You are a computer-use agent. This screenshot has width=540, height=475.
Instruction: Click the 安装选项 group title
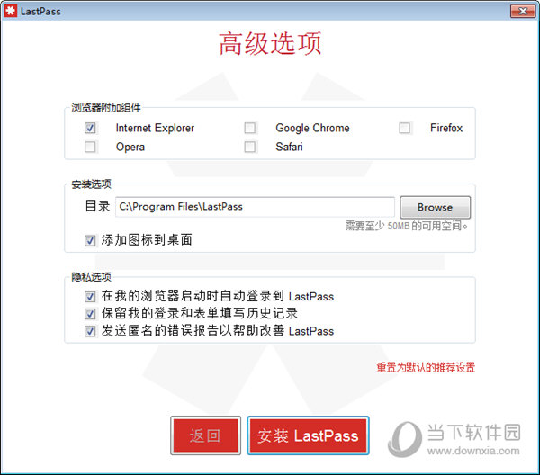(x=91, y=184)
